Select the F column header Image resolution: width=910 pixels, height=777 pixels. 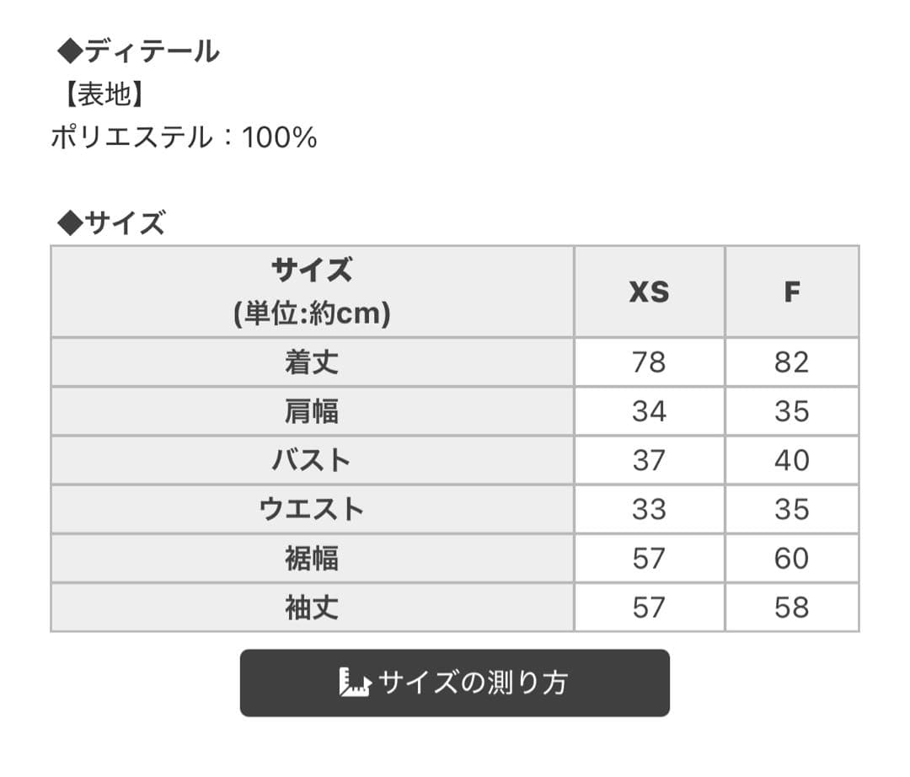[791, 292]
